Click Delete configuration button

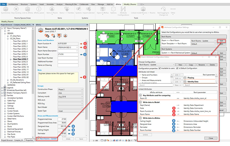(x=212, y=65)
